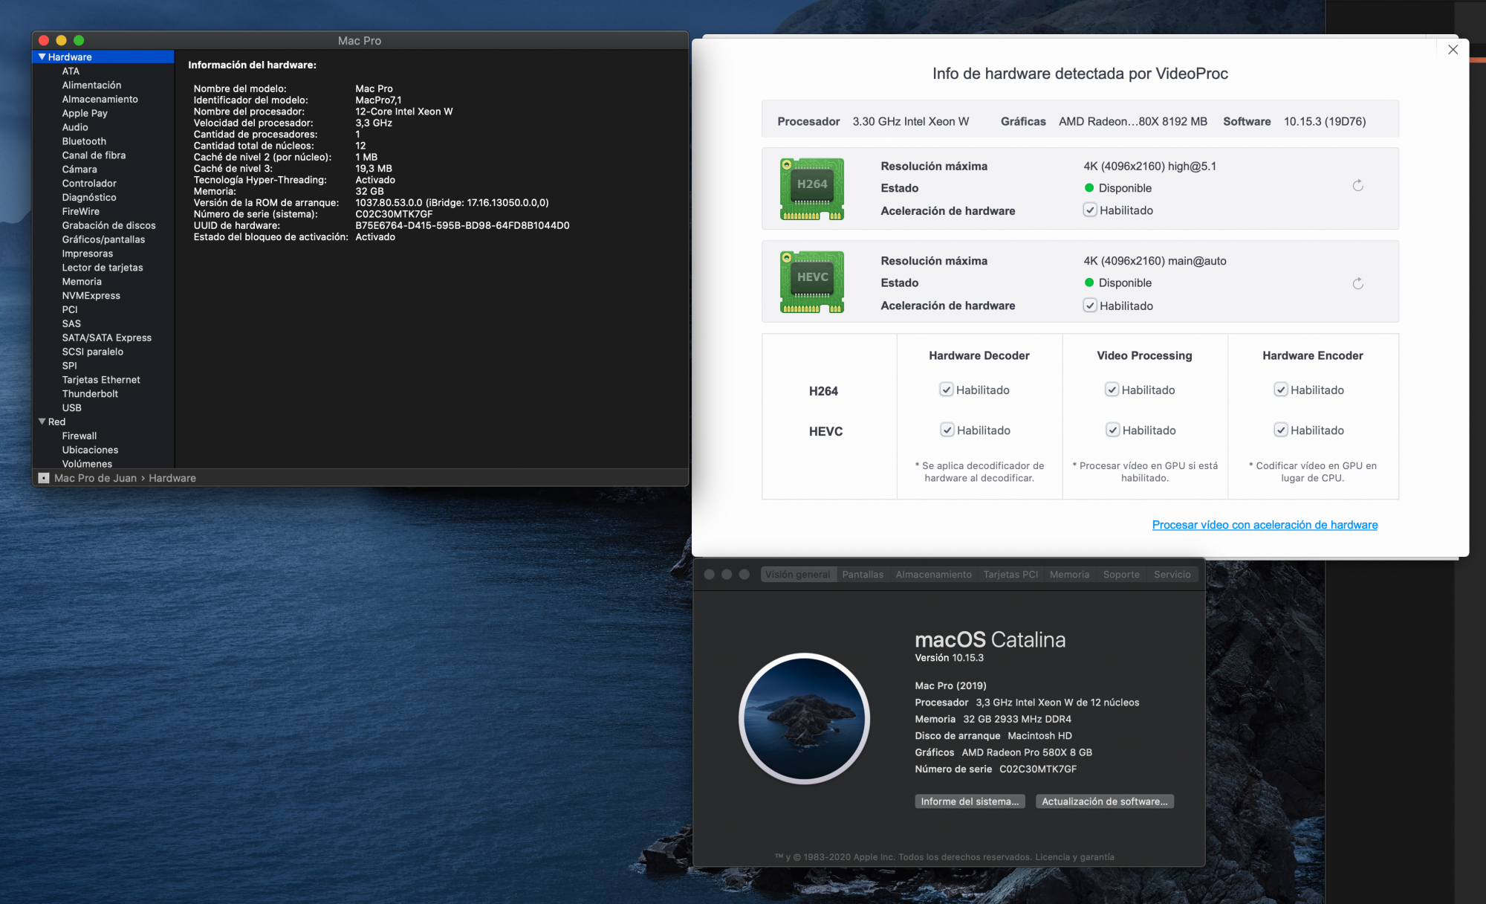Open Procesar vídeo con aceleración link
This screenshot has height=904, width=1486.
point(1265,525)
